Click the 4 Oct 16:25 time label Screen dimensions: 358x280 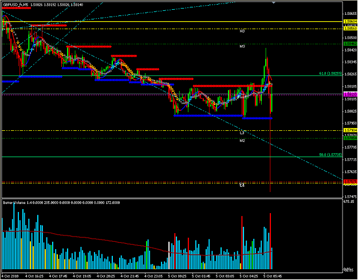34,277
